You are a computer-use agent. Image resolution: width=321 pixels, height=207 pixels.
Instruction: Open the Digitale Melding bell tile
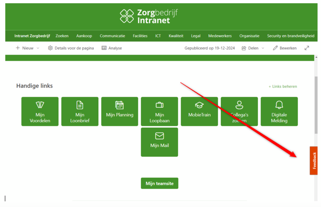(279, 111)
